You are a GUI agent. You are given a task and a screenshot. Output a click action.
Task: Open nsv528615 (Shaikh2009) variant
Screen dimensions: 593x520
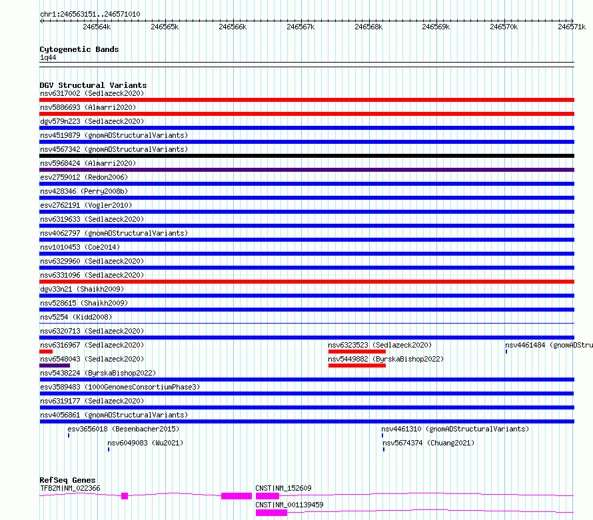(x=84, y=303)
